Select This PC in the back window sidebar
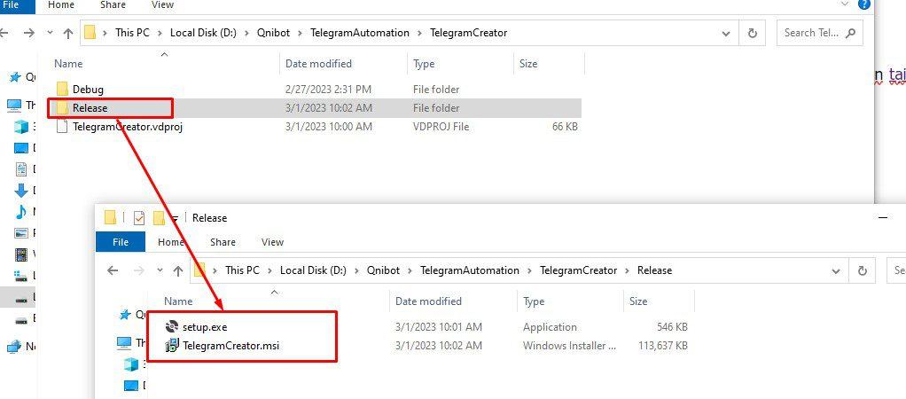 [x=14, y=106]
